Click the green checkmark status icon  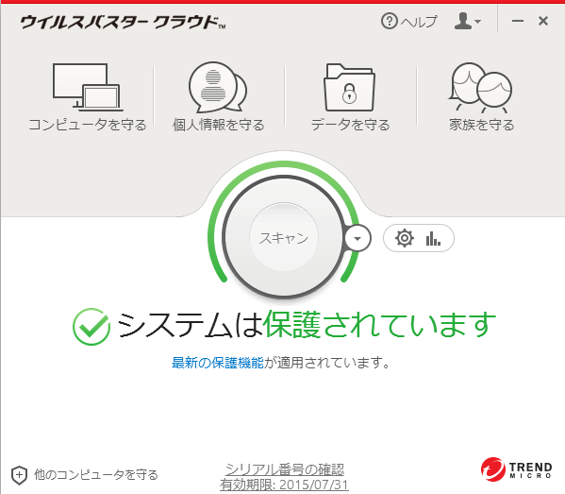coord(91,326)
